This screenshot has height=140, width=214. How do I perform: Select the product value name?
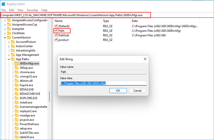coord(64,40)
